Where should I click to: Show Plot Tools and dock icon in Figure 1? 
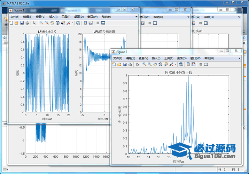[103, 23]
